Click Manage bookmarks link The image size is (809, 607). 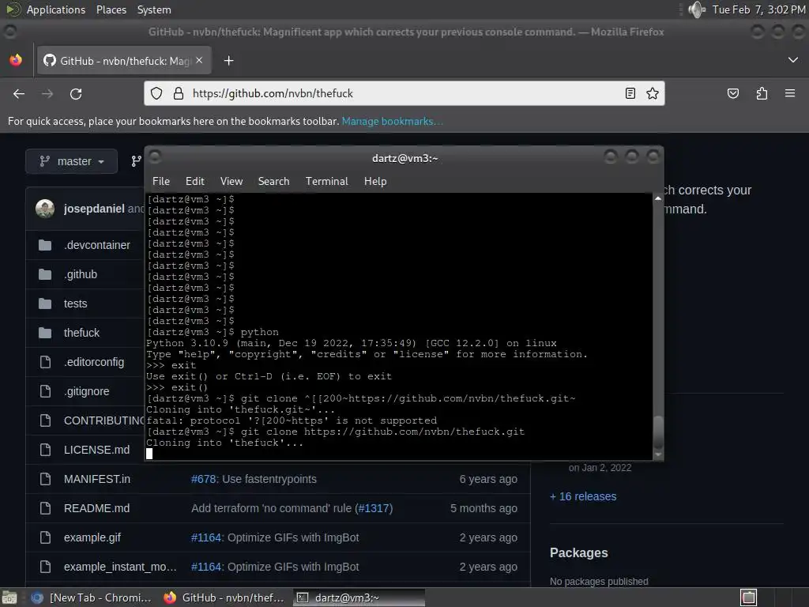pyautogui.click(x=391, y=121)
